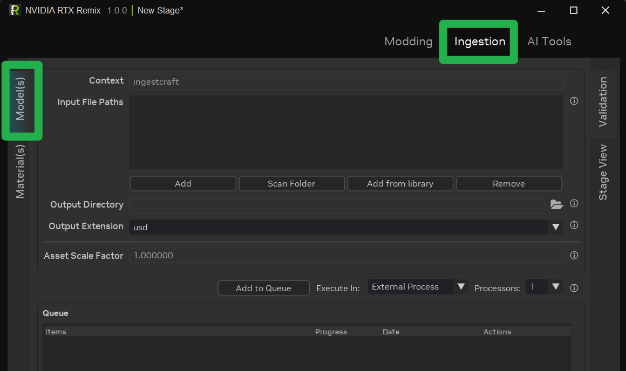The width and height of the screenshot is (626, 371).
Task: Click info icon at end of Execute In row
Action: click(574, 287)
